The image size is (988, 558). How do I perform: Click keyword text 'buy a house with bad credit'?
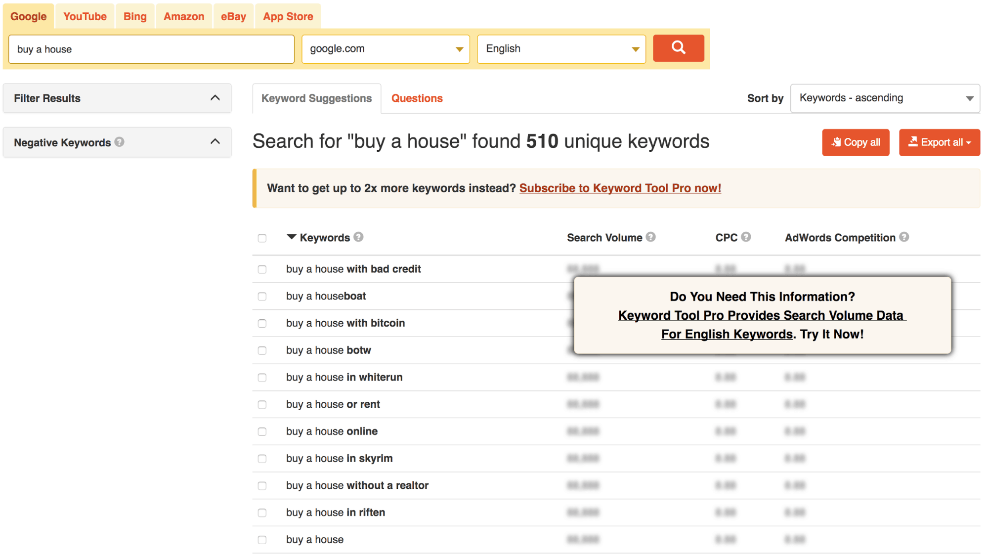pyautogui.click(x=353, y=269)
